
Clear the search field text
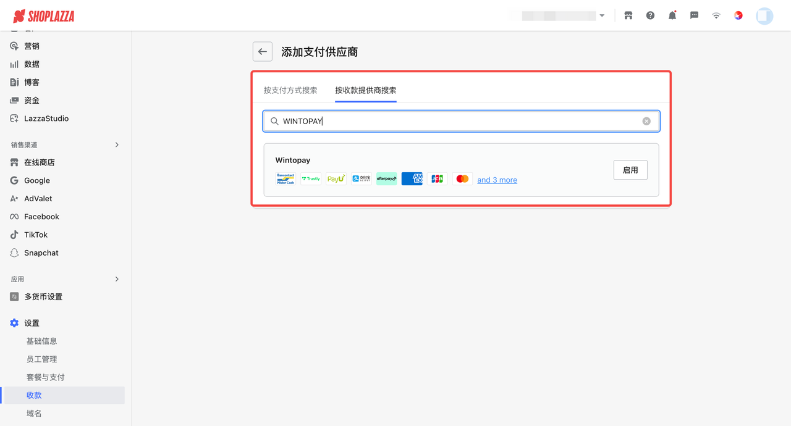646,121
